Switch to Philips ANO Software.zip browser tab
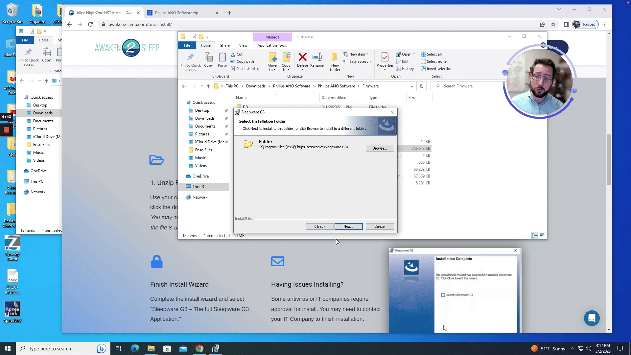This screenshot has width=631, height=355. pos(176,13)
